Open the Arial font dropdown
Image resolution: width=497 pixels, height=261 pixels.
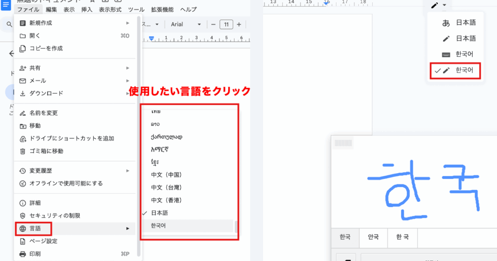186,24
